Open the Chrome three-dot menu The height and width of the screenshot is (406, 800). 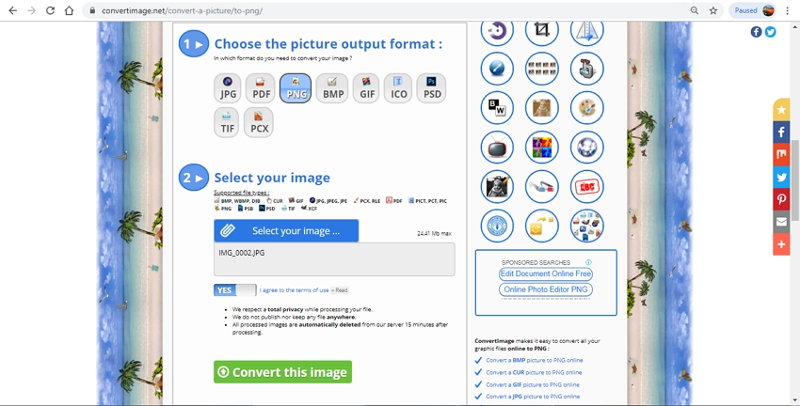[787, 10]
